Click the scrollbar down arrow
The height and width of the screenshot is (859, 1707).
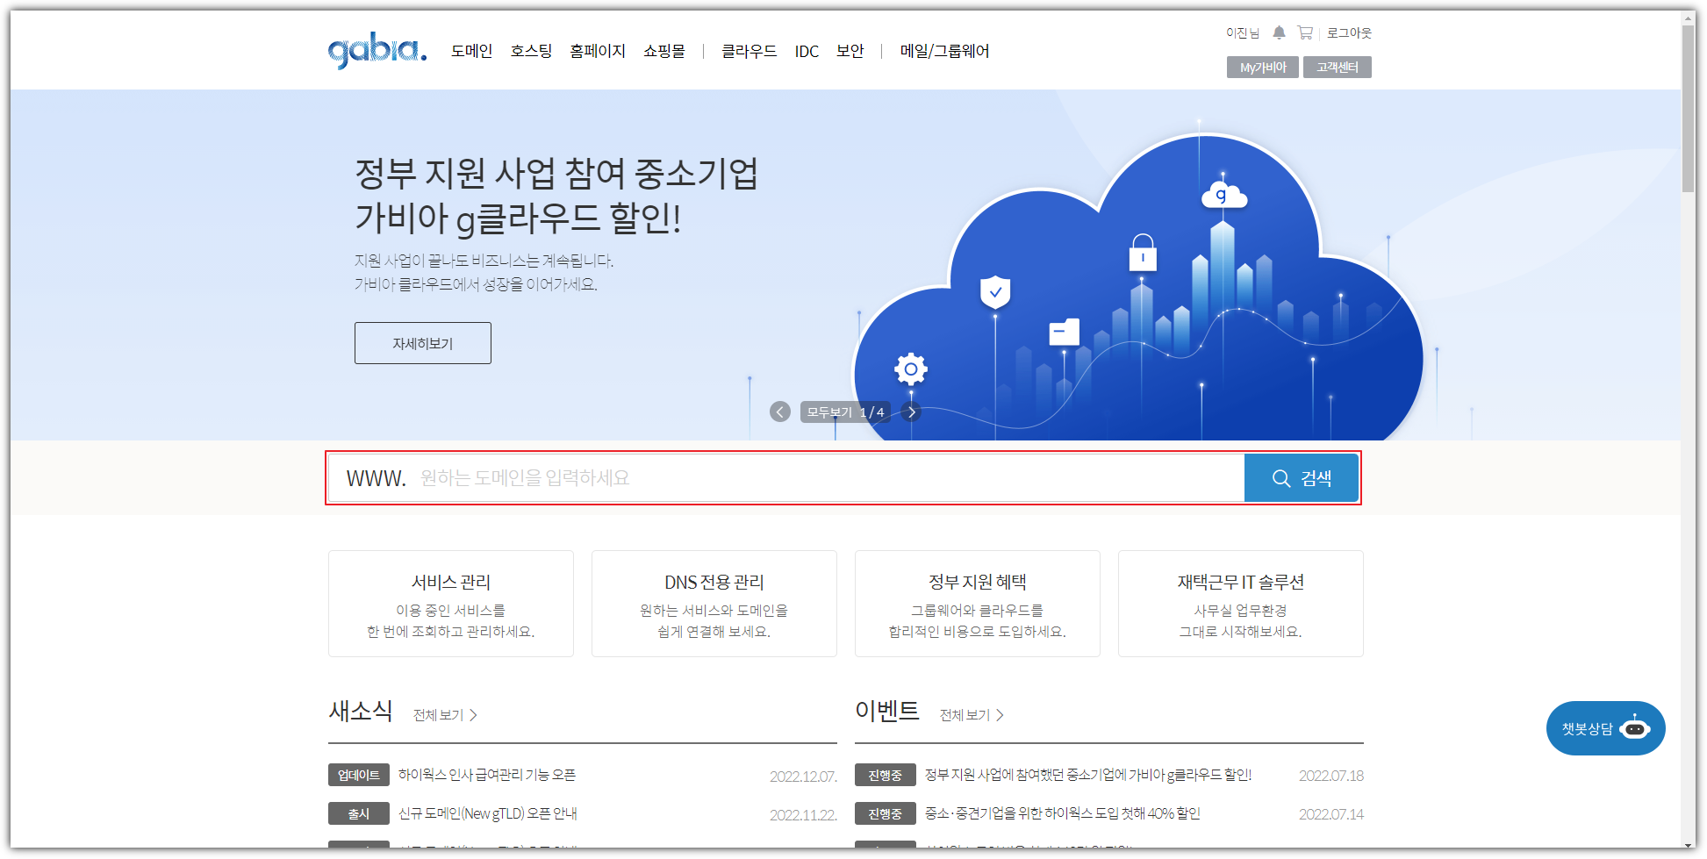[x=1689, y=846]
